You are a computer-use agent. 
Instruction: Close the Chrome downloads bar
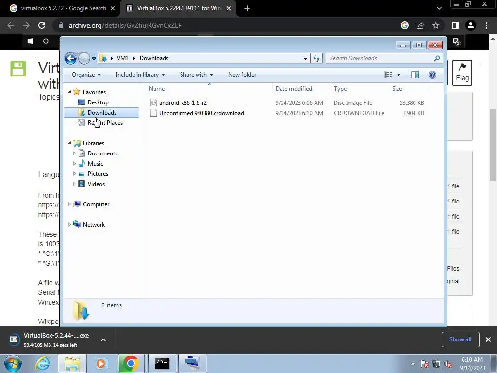488,339
